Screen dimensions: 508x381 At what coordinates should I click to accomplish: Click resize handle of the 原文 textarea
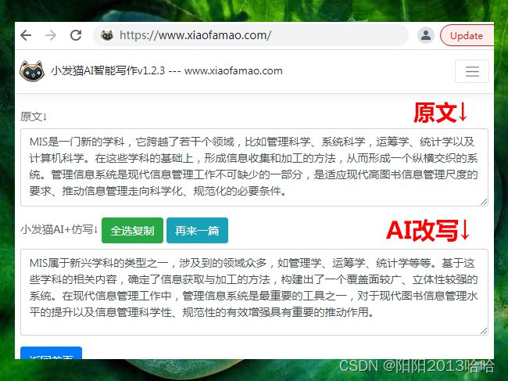click(x=484, y=202)
